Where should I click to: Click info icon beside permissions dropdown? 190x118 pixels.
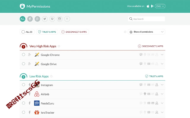tap(125, 32)
